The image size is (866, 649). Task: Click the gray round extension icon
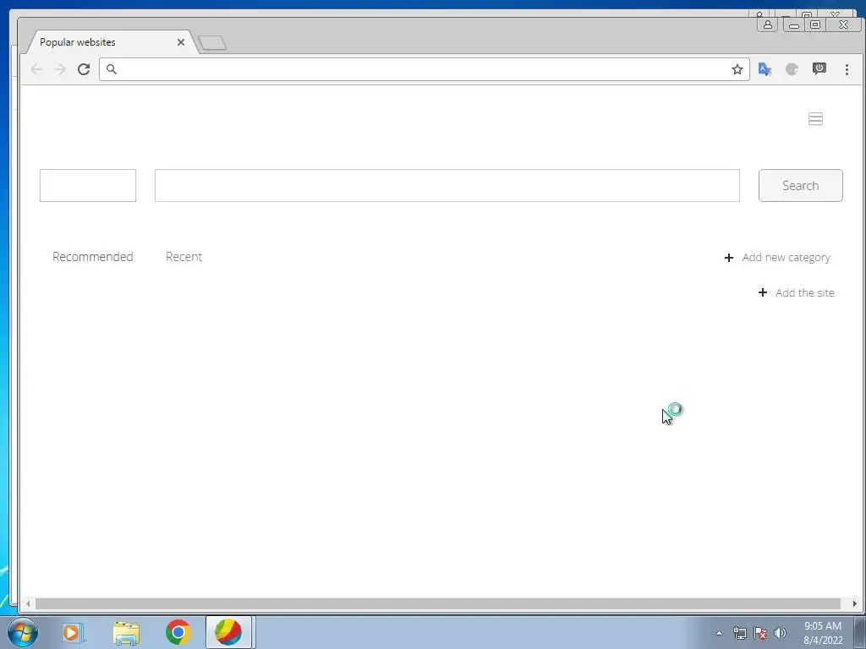[x=792, y=69]
